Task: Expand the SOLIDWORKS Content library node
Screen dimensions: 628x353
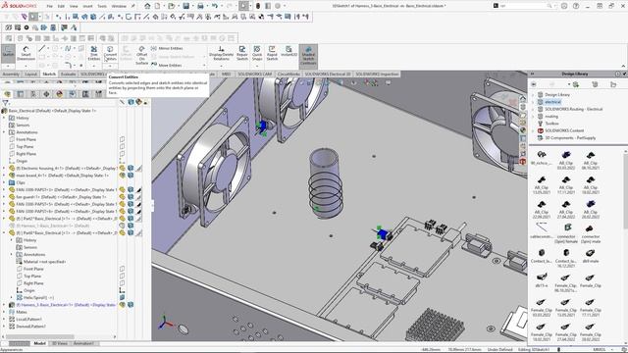Action: tap(533, 130)
